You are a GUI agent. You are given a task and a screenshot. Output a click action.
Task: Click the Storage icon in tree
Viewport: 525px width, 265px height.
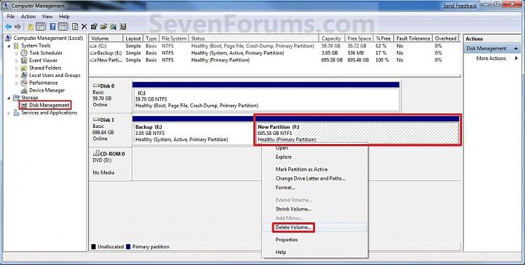tap(16, 98)
